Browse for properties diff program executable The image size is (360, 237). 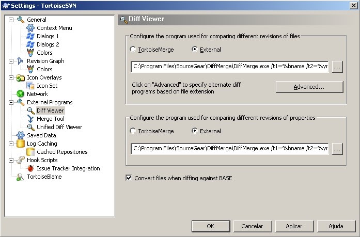point(337,149)
